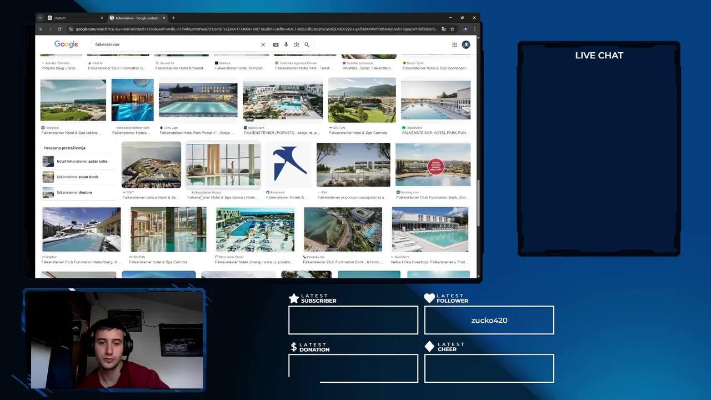
Task: Click the magnifier search button
Action: pyautogui.click(x=307, y=44)
